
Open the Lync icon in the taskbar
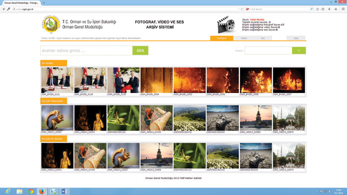pos(53,191)
